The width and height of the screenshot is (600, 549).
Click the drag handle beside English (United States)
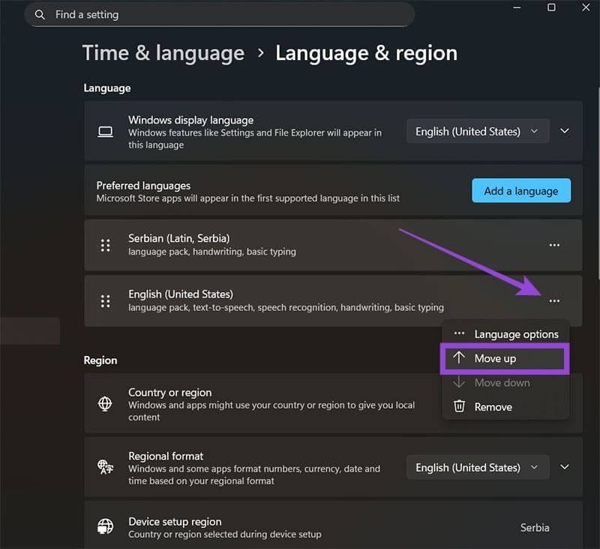click(x=104, y=301)
